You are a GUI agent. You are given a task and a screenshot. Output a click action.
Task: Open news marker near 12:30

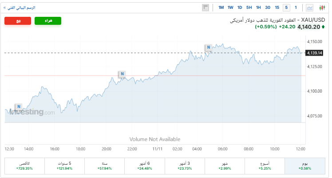[19, 107]
